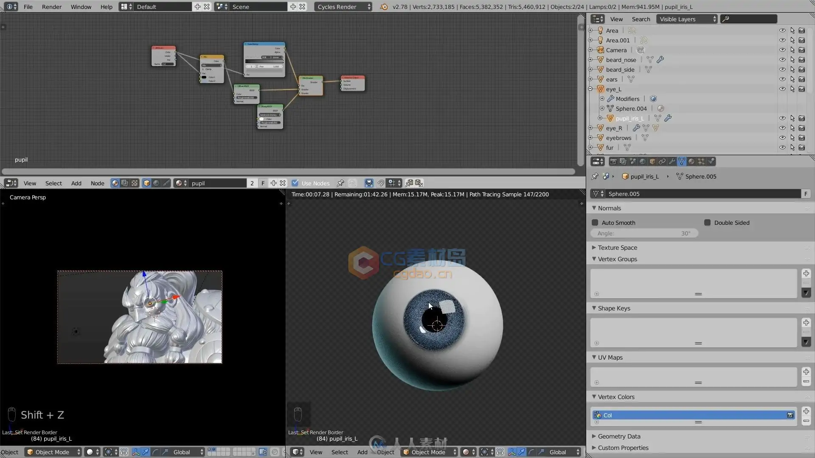815x458 pixels.
Task: Select the Data Properties mesh icon
Action: pos(681,162)
